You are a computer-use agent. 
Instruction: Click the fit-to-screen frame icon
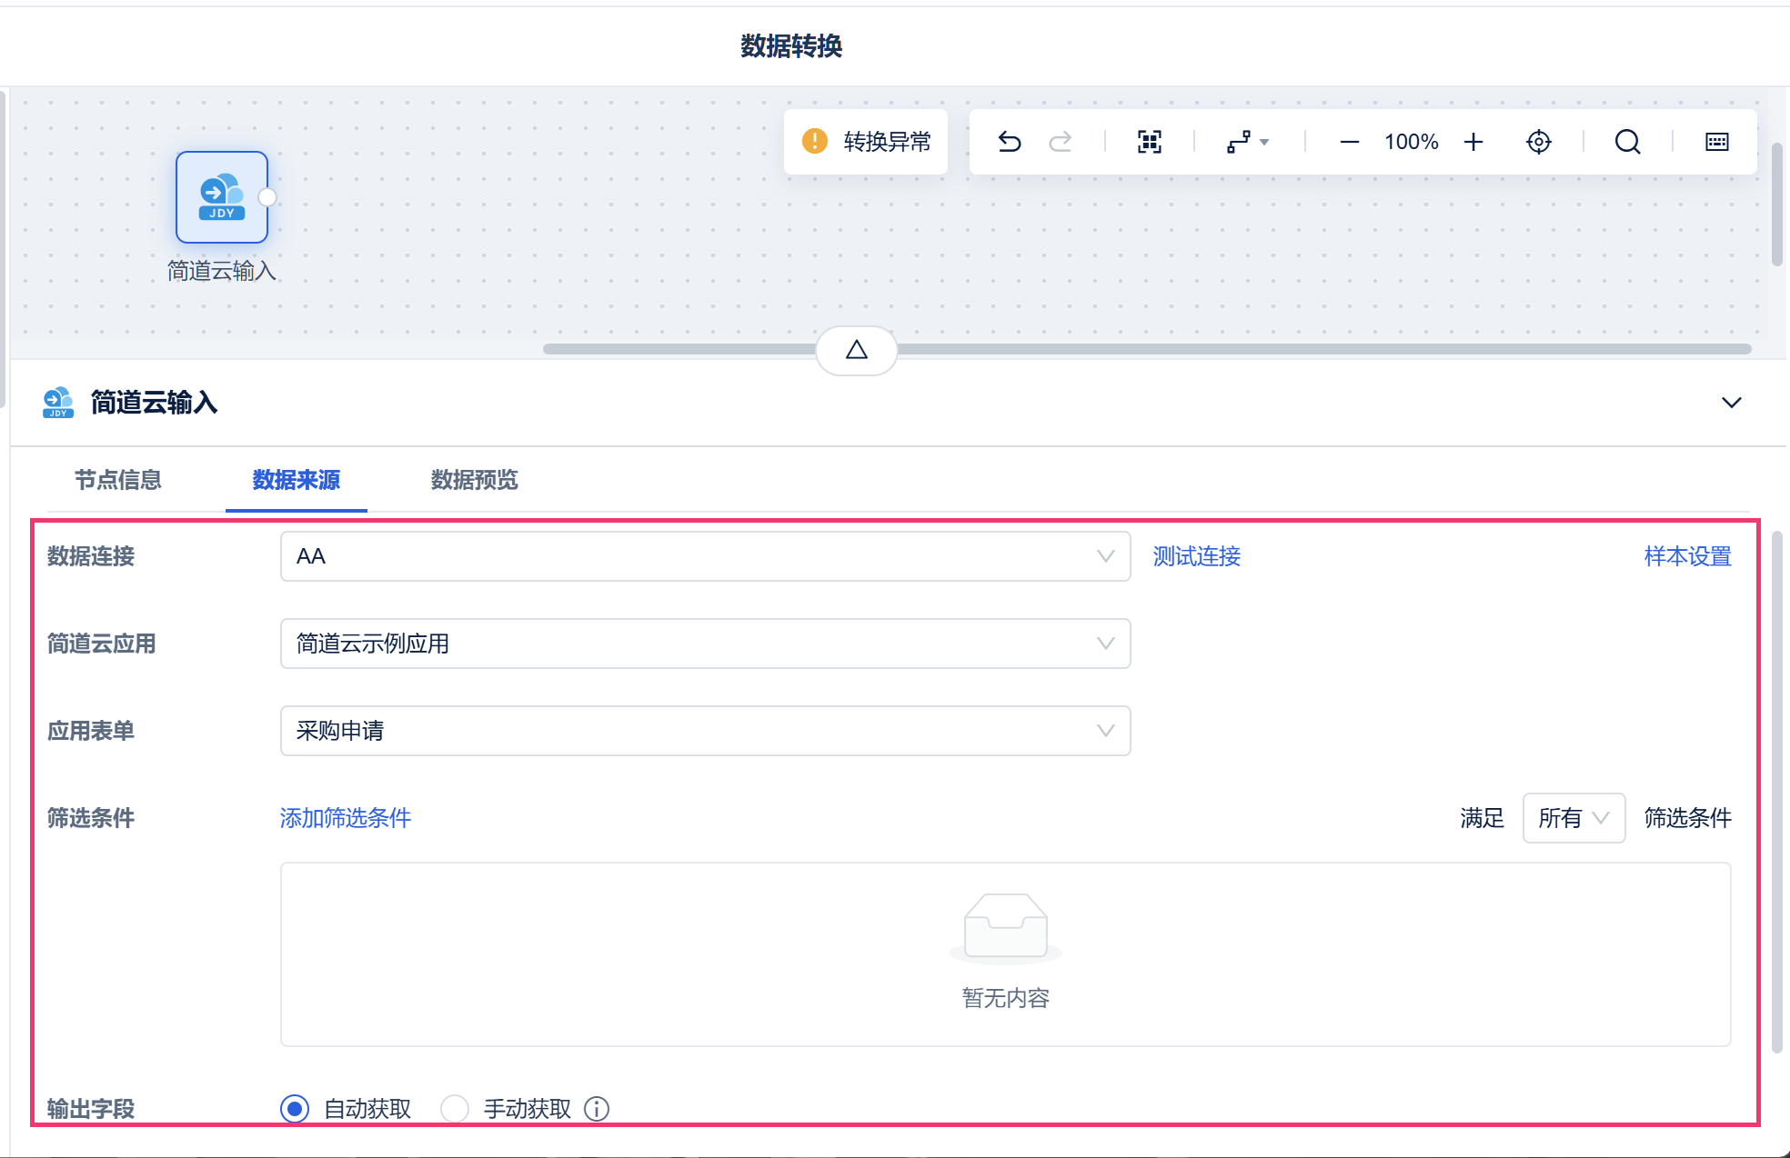[1150, 142]
